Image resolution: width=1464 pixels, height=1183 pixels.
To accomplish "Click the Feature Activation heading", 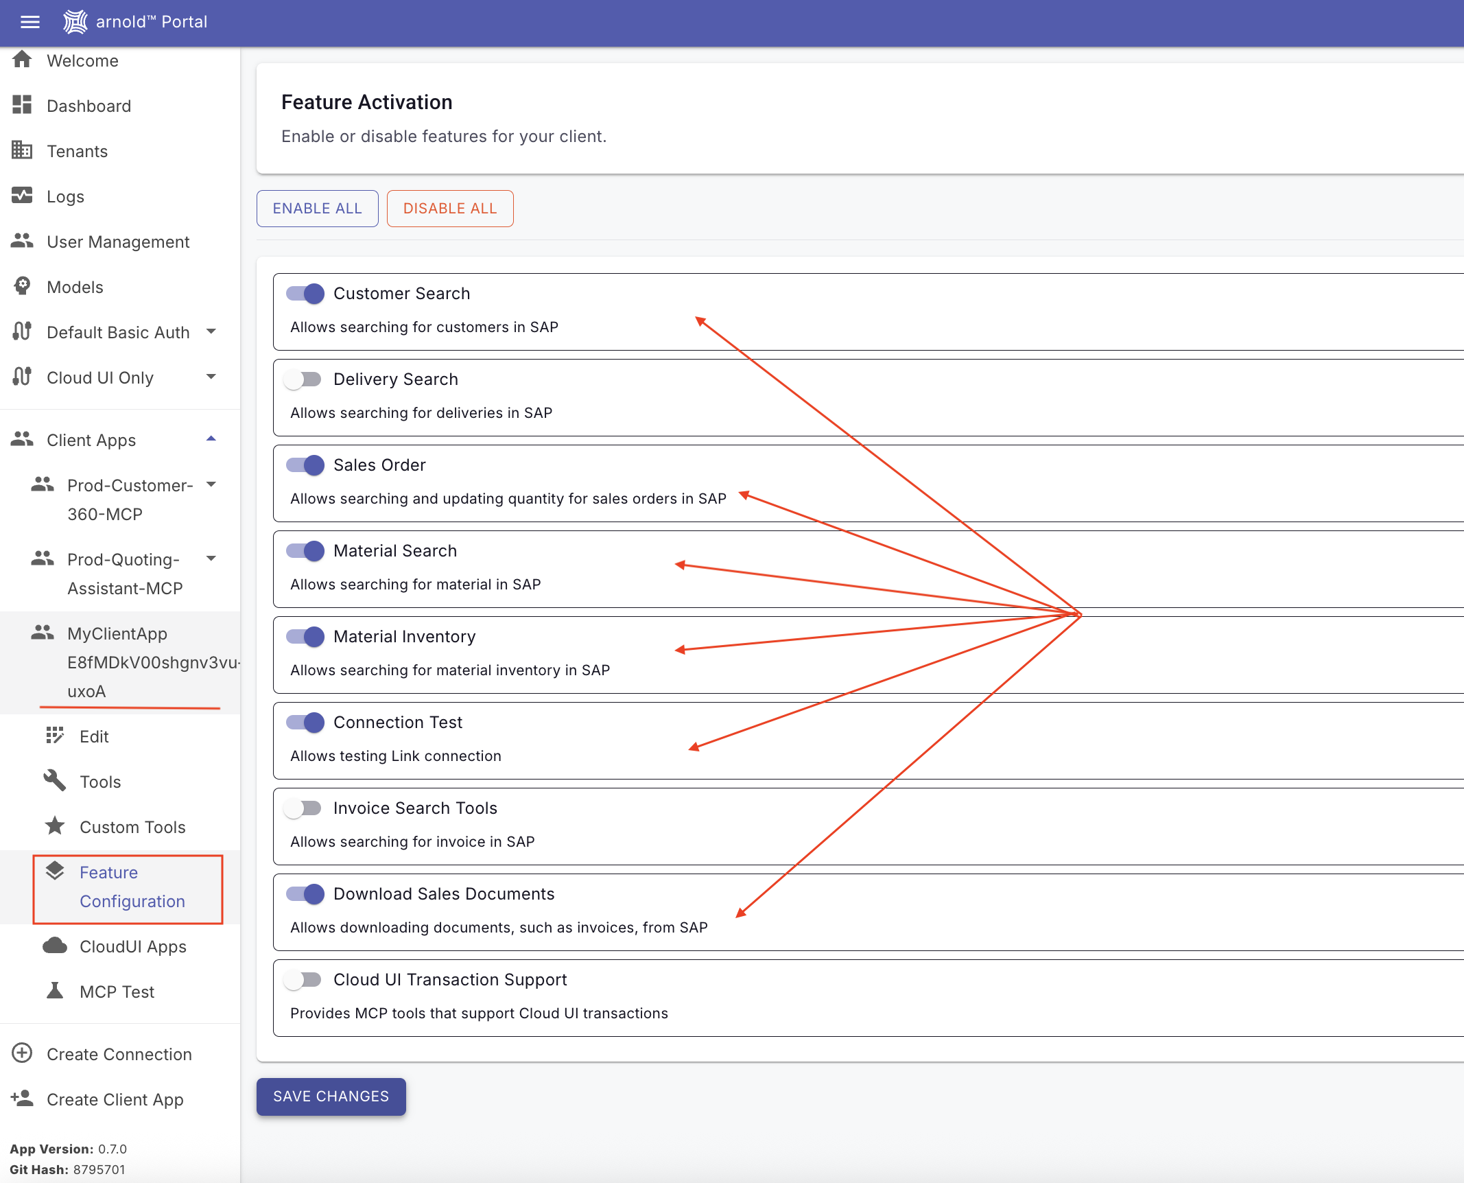I will (x=367, y=102).
